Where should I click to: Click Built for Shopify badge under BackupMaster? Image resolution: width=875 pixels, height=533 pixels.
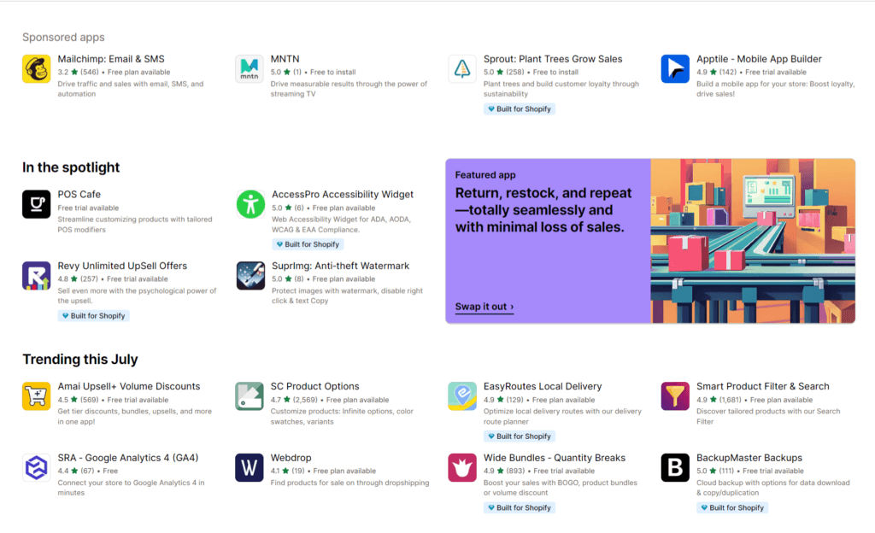point(732,507)
